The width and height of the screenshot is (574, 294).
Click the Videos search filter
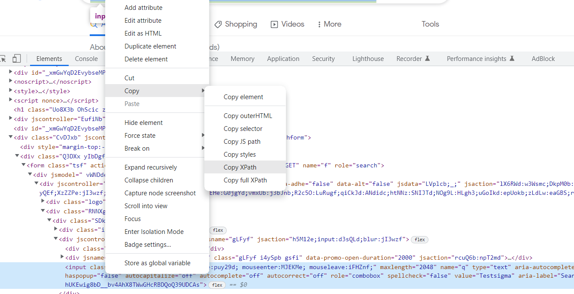[x=288, y=24]
